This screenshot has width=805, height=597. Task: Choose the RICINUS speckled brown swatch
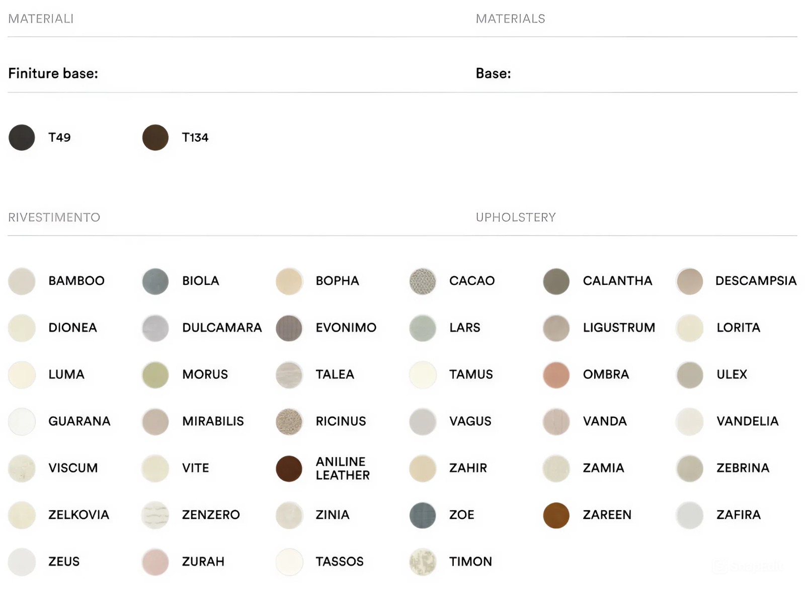[x=289, y=422]
